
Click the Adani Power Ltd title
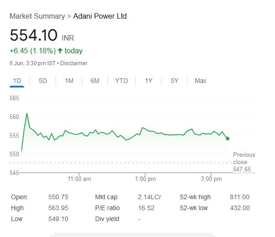pos(100,16)
